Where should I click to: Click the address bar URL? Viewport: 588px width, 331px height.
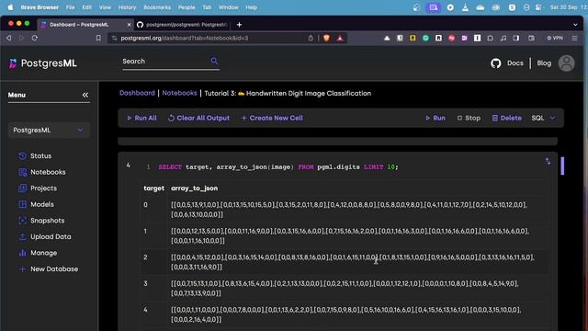coord(184,38)
